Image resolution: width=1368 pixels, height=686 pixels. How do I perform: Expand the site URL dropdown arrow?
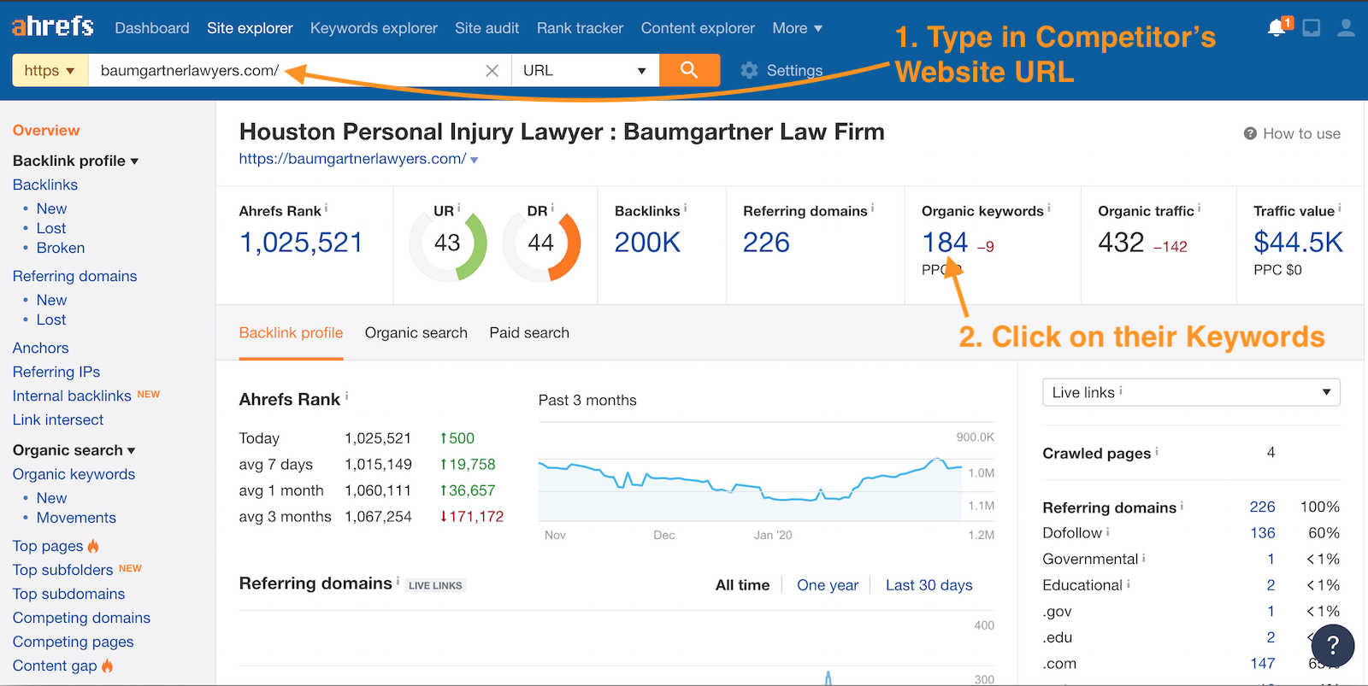tap(475, 160)
